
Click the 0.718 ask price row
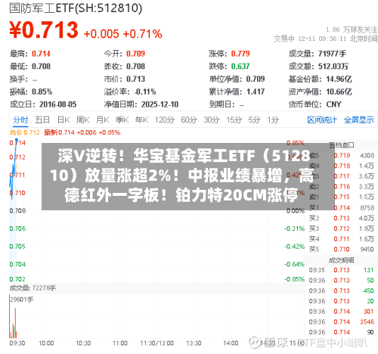342,166
